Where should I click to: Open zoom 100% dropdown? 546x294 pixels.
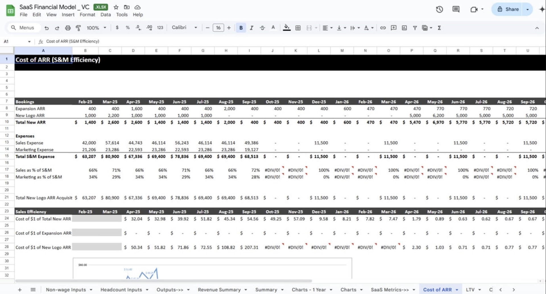[x=96, y=28]
